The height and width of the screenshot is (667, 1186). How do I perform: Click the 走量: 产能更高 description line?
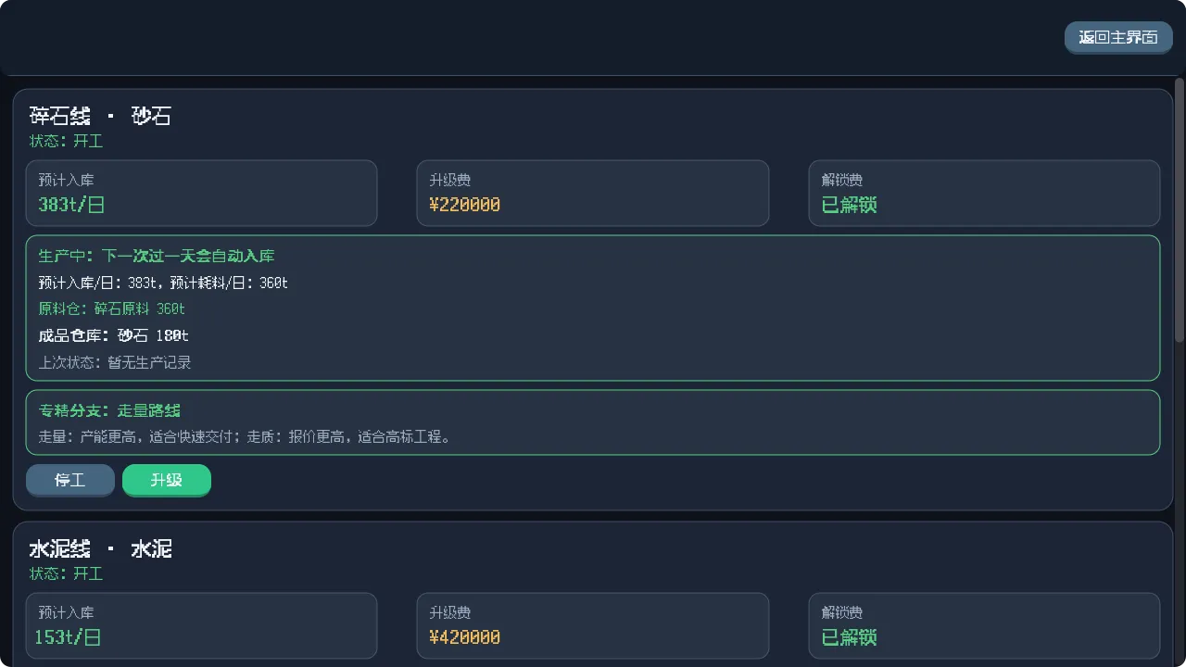click(x=245, y=437)
